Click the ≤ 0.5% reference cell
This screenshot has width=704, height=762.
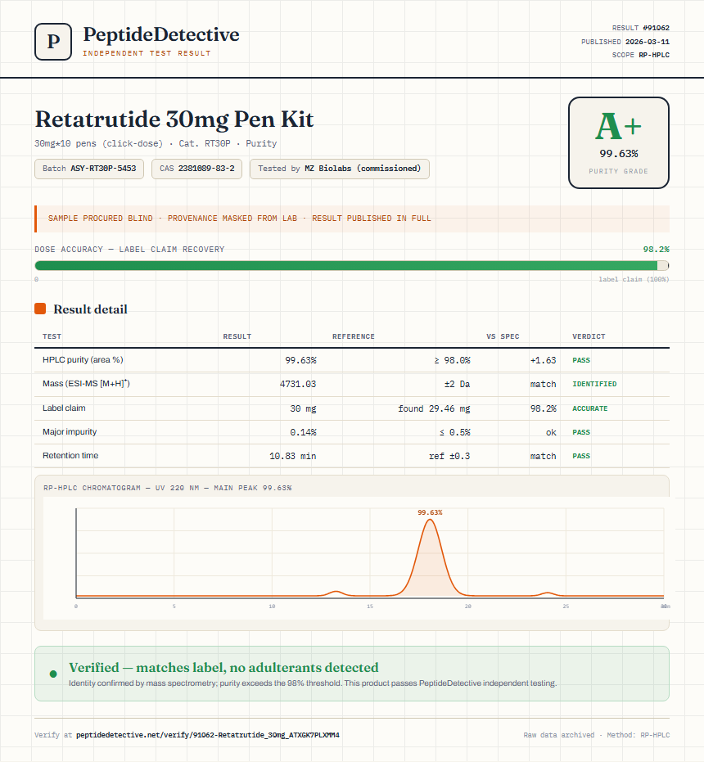tap(454, 432)
